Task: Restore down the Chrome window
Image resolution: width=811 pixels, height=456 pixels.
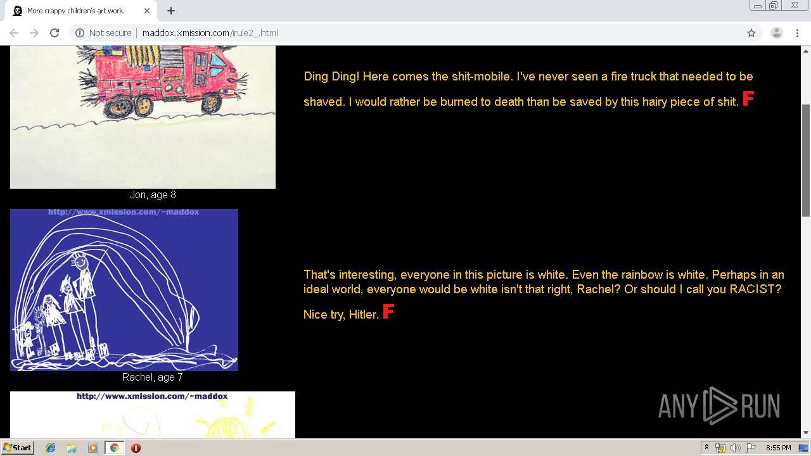Action: pos(774,6)
